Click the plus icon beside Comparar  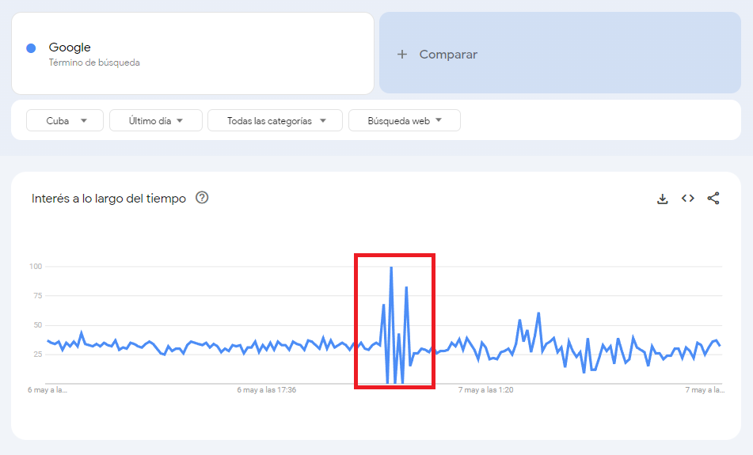pyautogui.click(x=402, y=55)
